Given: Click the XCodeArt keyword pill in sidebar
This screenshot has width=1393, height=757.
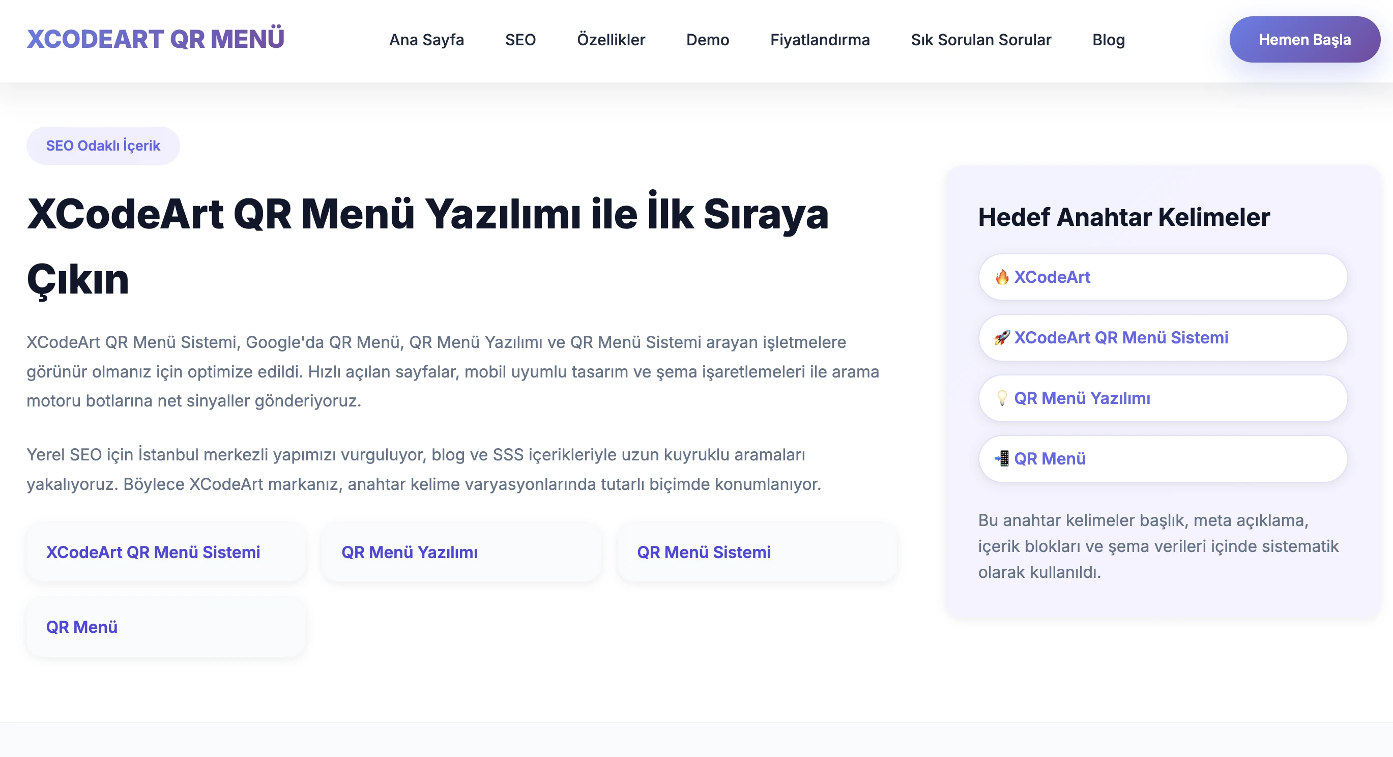Looking at the screenshot, I should 1163,277.
